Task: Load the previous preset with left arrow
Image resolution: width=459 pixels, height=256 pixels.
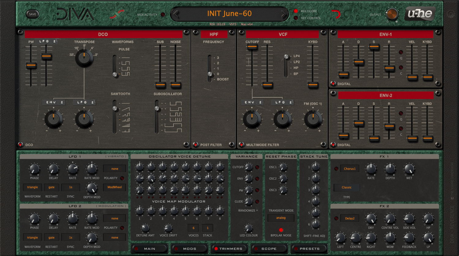Action: [x=176, y=14]
